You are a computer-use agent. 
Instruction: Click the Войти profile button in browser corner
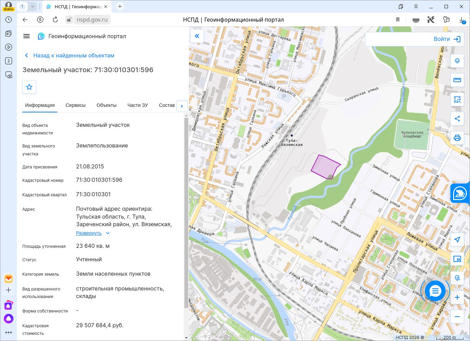(9, 7)
